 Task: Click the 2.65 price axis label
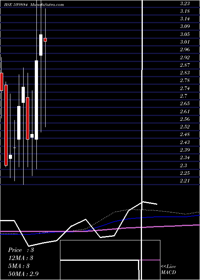coord(185,104)
